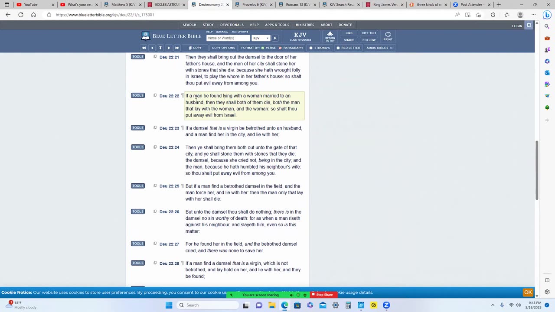The width and height of the screenshot is (555, 312).
Task: Jump to the next book with the double-right arrow
Action: pyautogui.click(x=177, y=48)
